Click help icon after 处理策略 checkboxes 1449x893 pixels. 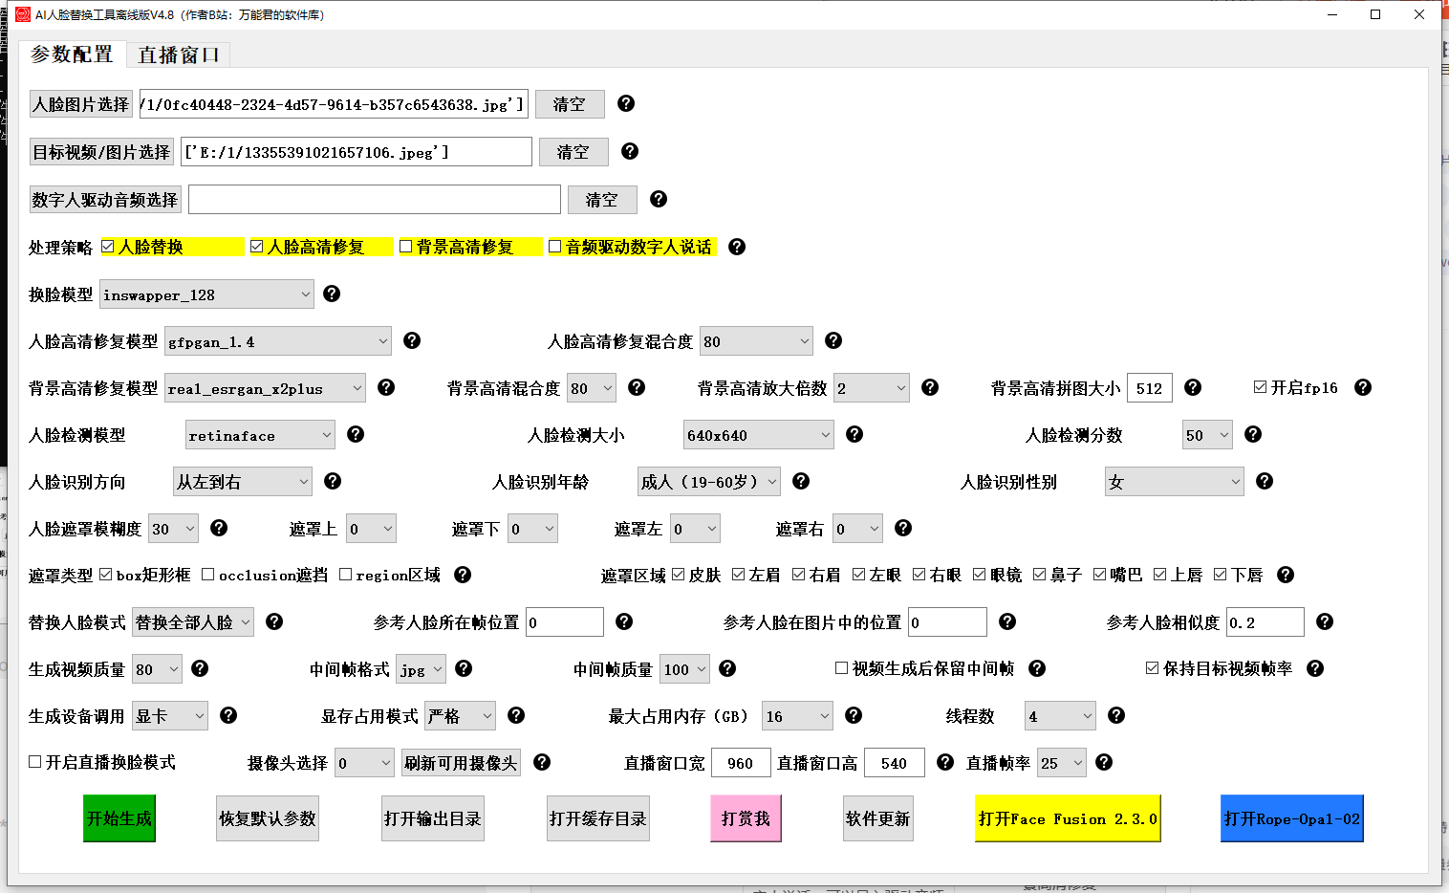737,247
